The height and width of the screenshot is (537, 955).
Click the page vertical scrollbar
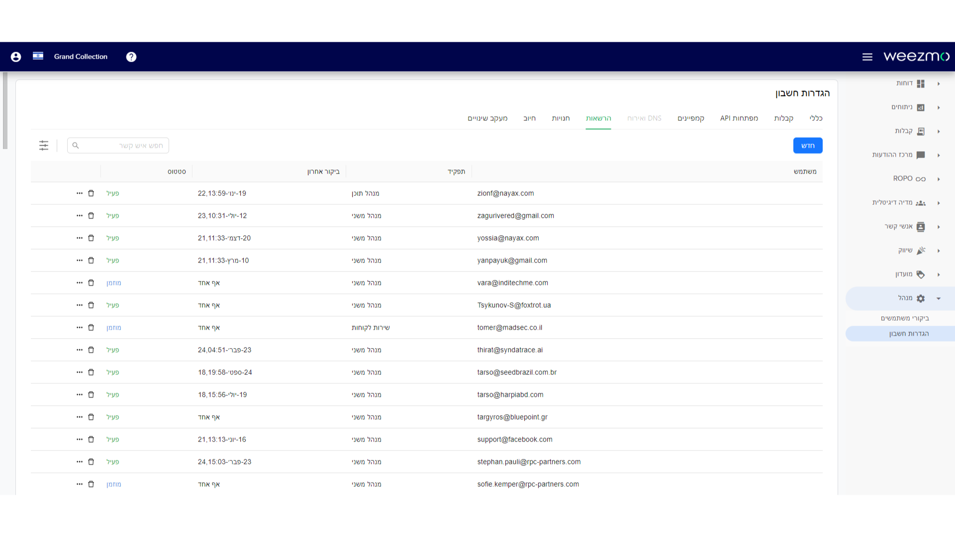[5, 110]
